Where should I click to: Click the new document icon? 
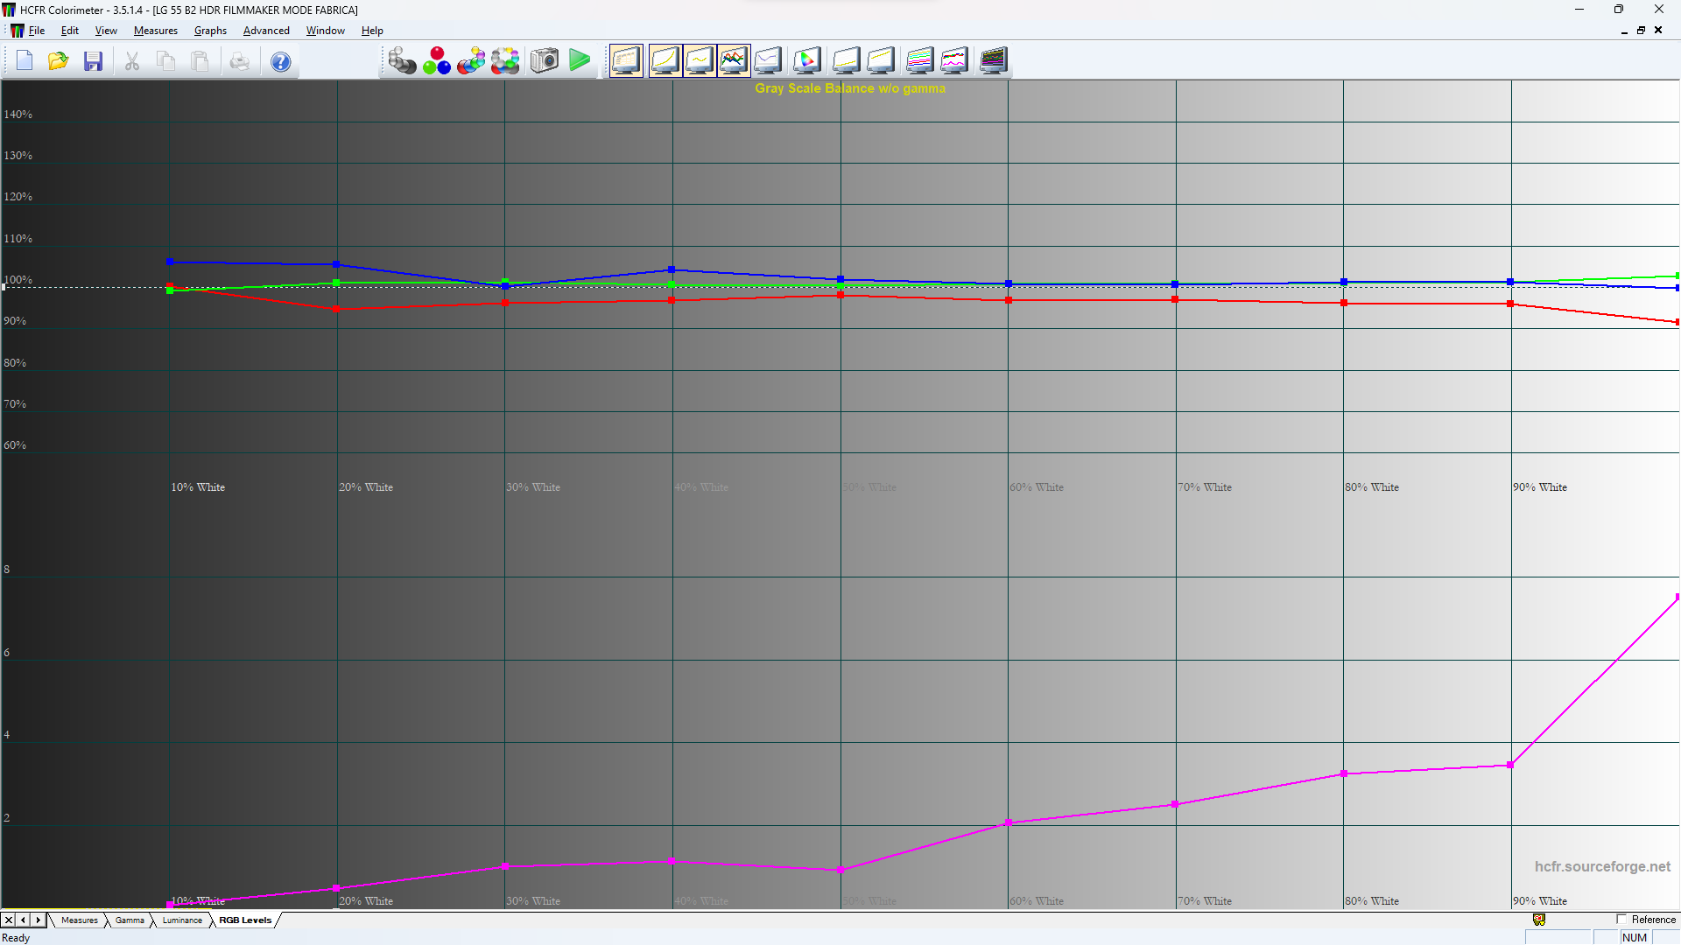[x=25, y=61]
